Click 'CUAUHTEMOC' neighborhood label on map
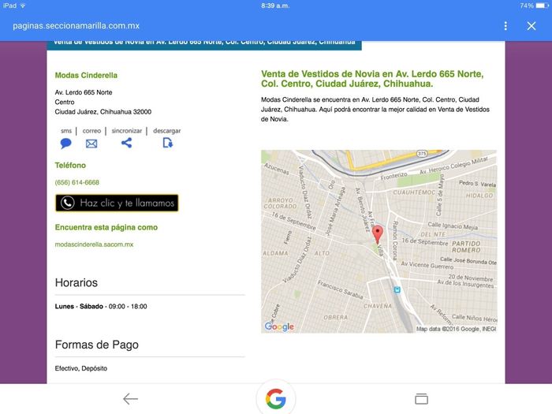 click(414, 192)
